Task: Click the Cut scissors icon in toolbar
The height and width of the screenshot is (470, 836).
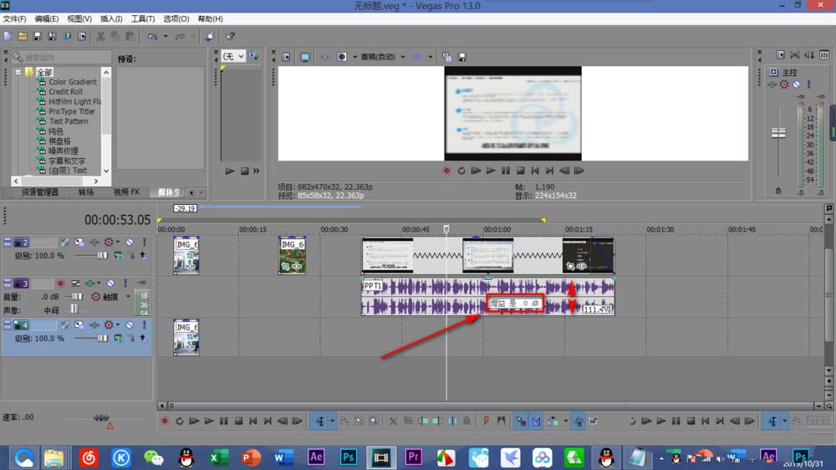Action: 100,36
